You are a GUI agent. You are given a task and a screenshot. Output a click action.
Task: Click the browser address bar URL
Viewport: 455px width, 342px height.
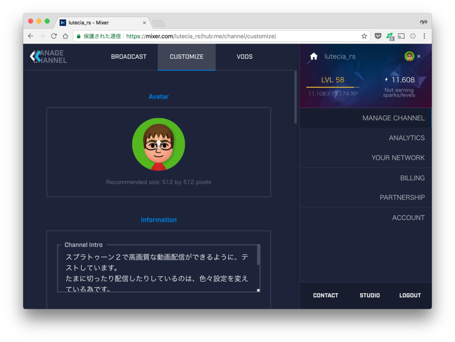tap(201, 36)
